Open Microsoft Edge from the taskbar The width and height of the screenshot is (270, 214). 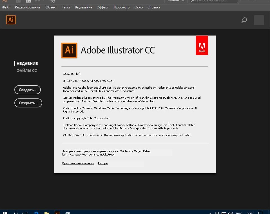36,213
